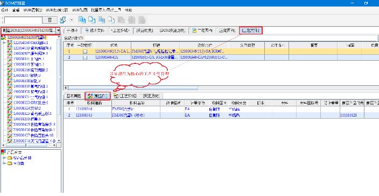
Task: Click the blue arrow structure icon in toolbar
Action: click(x=63, y=20)
